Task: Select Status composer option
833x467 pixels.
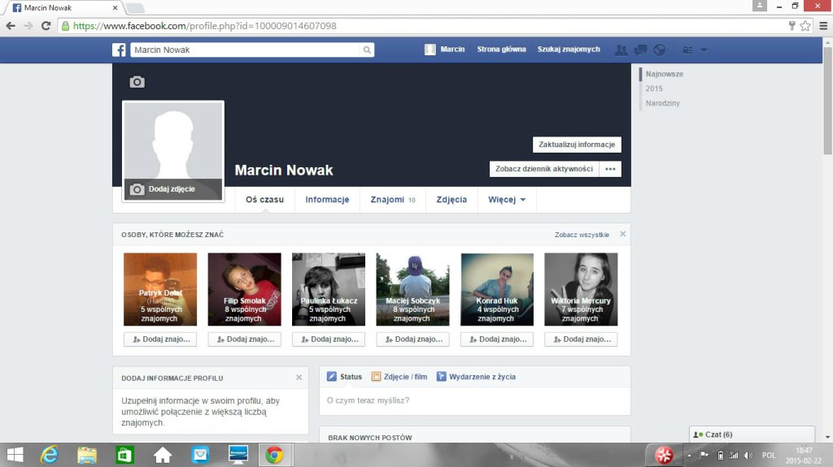Action: tap(344, 377)
